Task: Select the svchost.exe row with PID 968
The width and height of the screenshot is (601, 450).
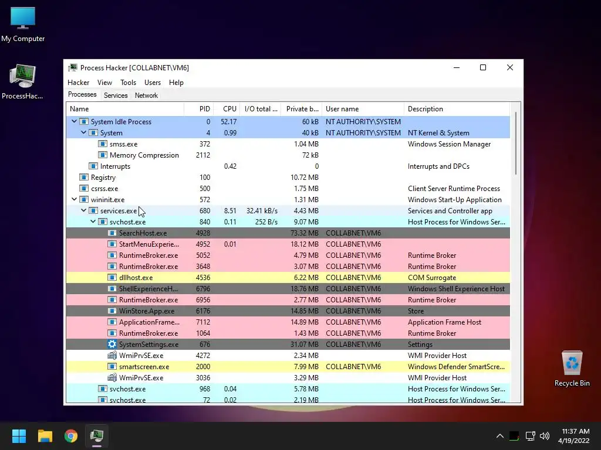Action: [288, 389]
